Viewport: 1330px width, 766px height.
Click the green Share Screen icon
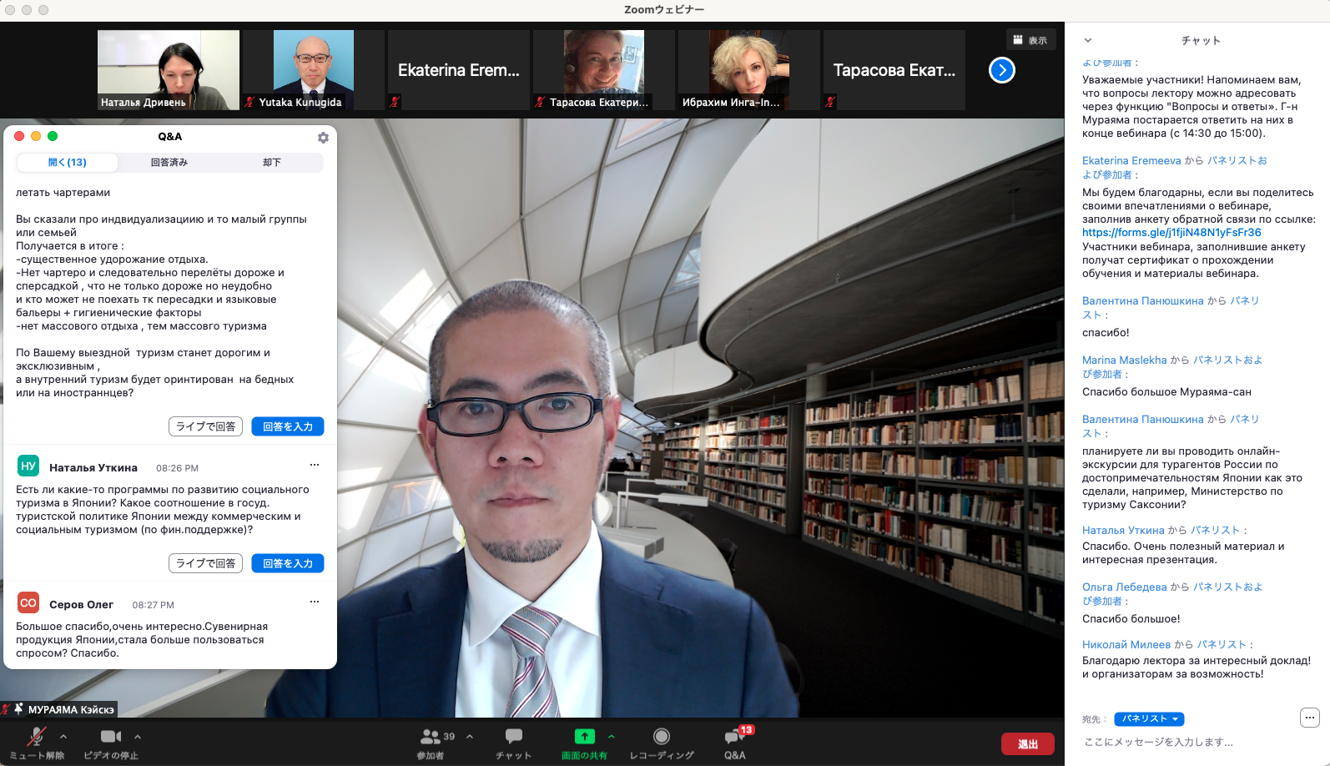(584, 737)
